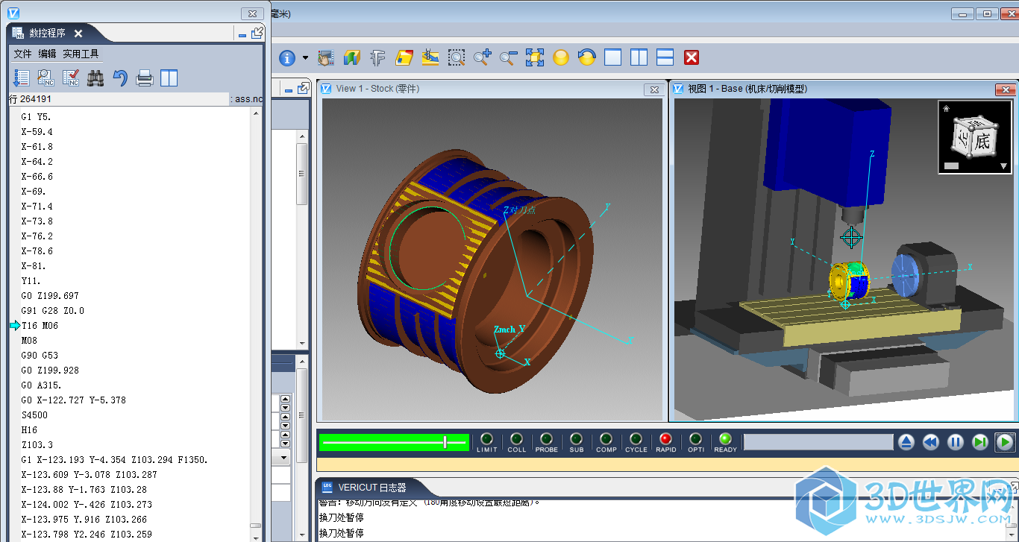Open the dropdown arrow beside info icon
Image resolution: width=1019 pixels, height=542 pixels.
coord(305,57)
